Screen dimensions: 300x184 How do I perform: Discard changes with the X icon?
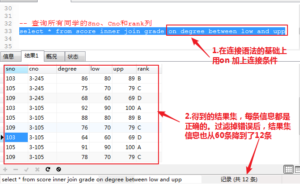pyautogui.click(x=37, y=169)
